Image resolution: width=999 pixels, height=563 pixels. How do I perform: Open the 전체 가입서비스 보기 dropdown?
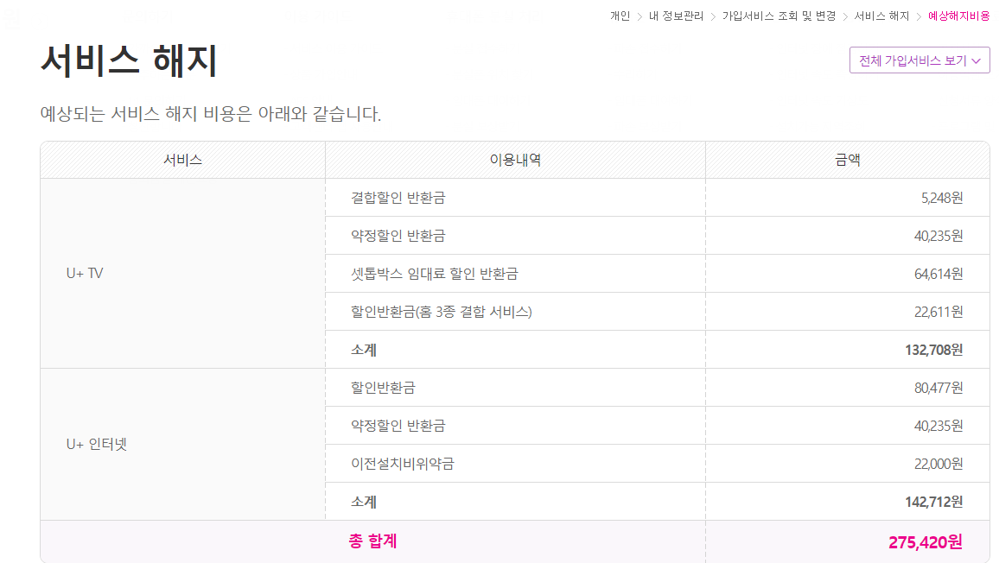point(919,60)
